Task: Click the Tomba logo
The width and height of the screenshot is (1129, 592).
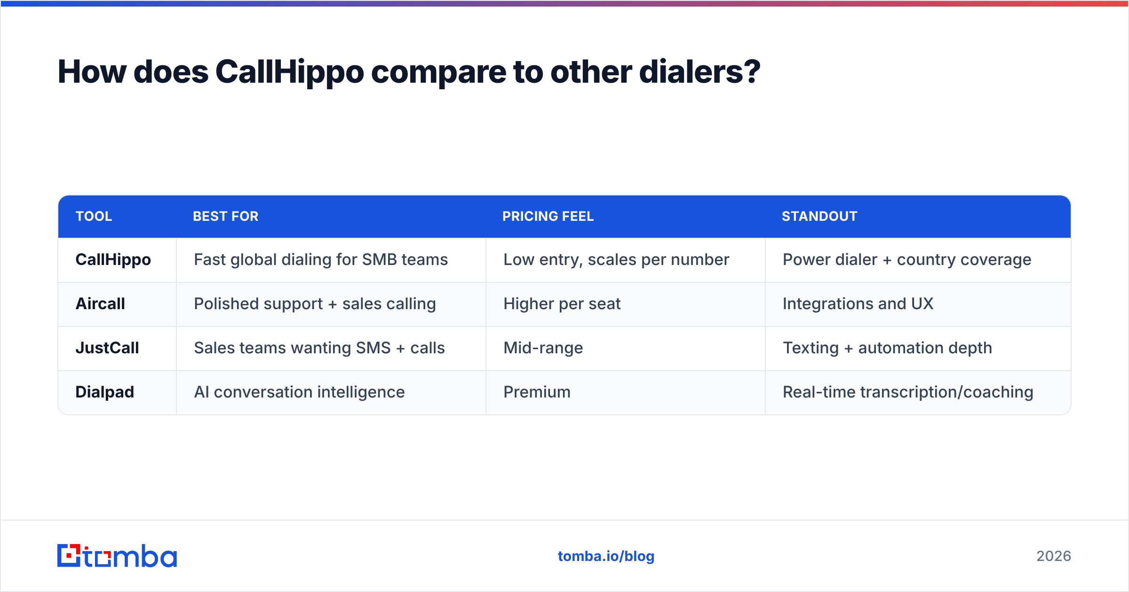Action: coord(117,556)
